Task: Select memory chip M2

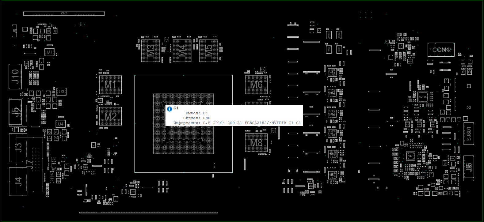Action: [x=110, y=116]
